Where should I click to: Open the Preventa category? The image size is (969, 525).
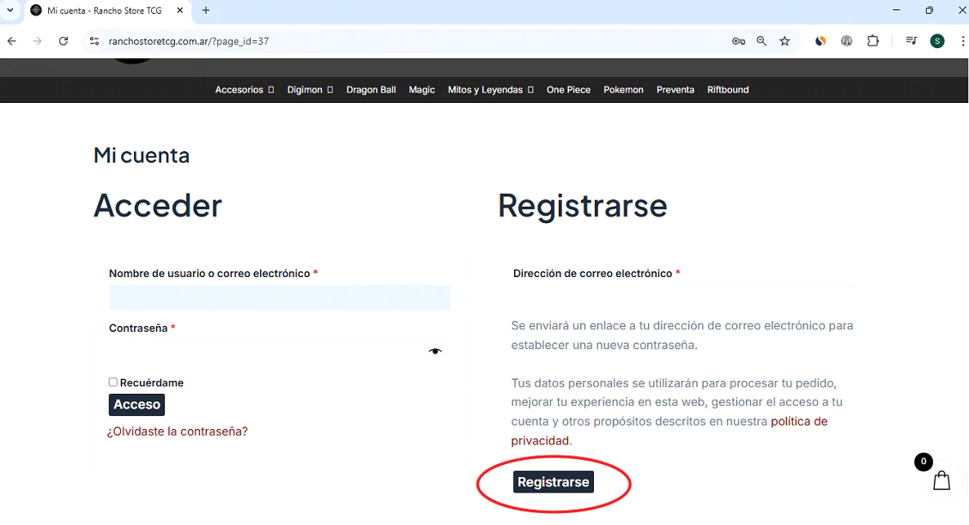[675, 90]
